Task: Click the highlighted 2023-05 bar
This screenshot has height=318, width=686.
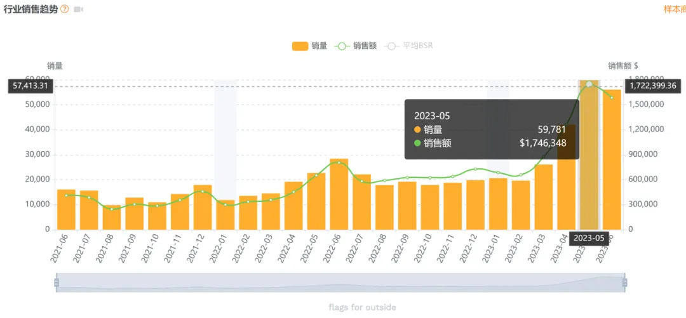Action: [589, 155]
